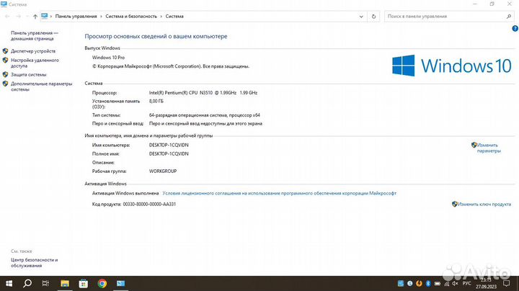Open taskbar search magnifier
Image resolution: width=519 pixels, height=291 pixels.
pos(27,283)
